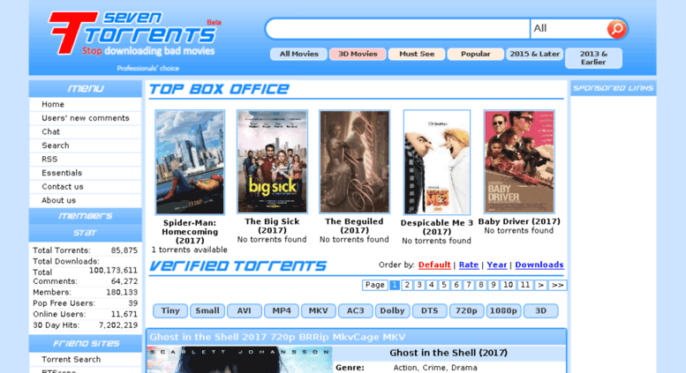686x373 pixels.
Task: Open Despicable Me 3 poster
Action: [x=437, y=162]
